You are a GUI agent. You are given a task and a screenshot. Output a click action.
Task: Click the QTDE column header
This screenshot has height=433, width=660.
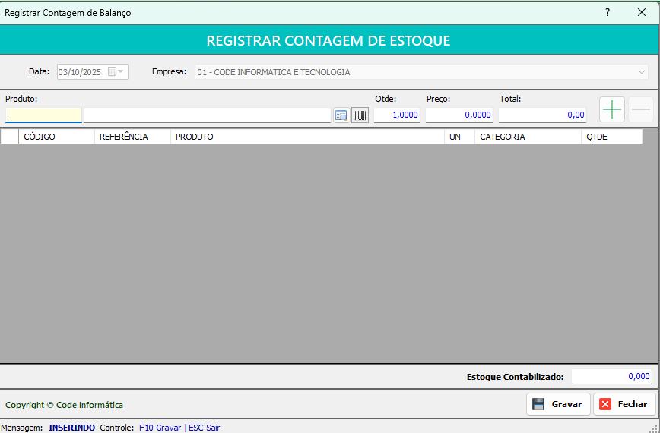pyautogui.click(x=612, y=137)
